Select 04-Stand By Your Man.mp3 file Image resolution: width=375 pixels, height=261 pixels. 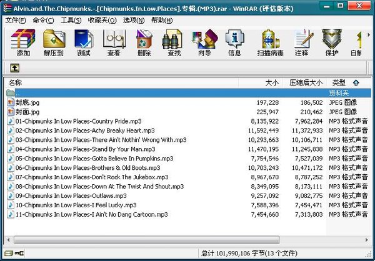tap(85, 149)
